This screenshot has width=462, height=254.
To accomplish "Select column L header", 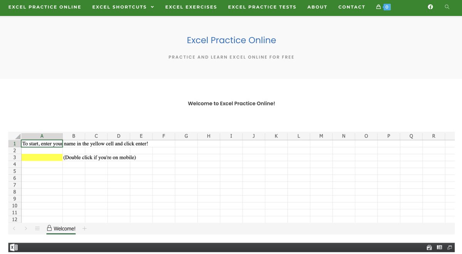I will tap(299, 136).
